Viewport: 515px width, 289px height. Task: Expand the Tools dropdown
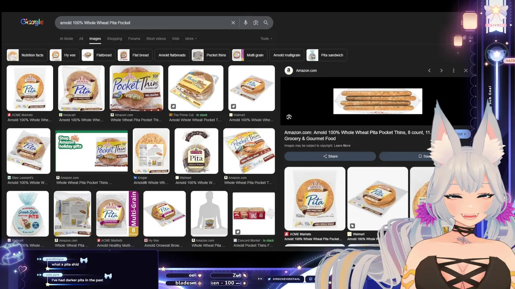point(266,39)
